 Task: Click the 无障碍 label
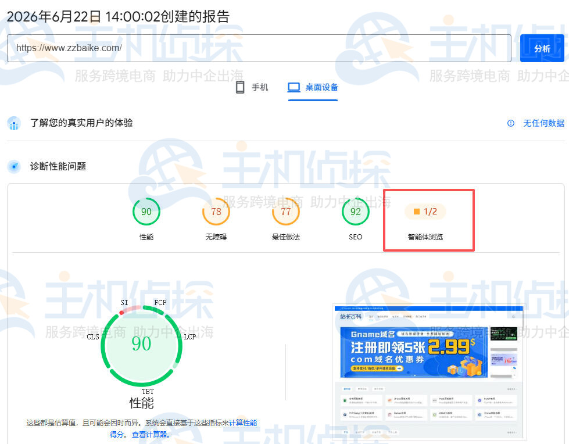coord(216,237)
